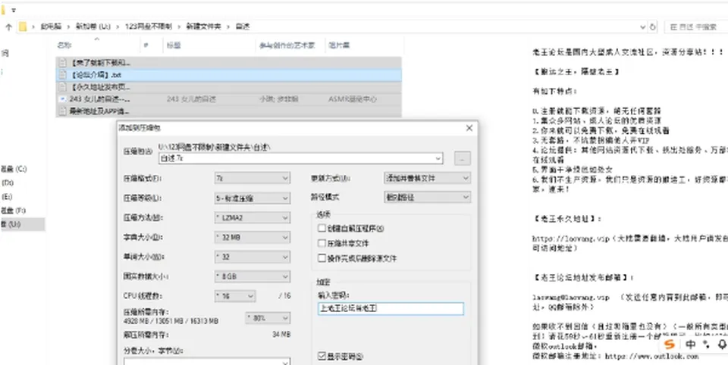
Task: Click the 输入密码 text field
Action: [391, 309]
